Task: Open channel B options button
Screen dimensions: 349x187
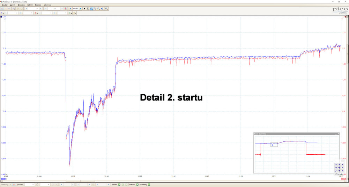Action: pyautogui.click(x=36, y=13)
